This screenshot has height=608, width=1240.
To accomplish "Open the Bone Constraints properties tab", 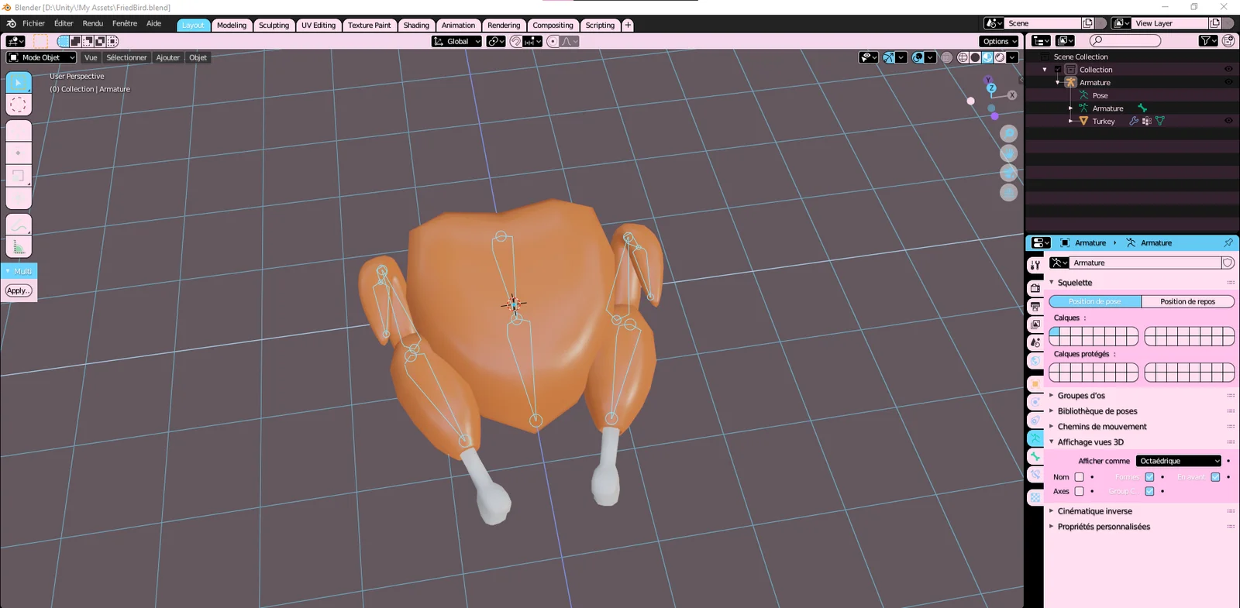I will click(1035, 474).
